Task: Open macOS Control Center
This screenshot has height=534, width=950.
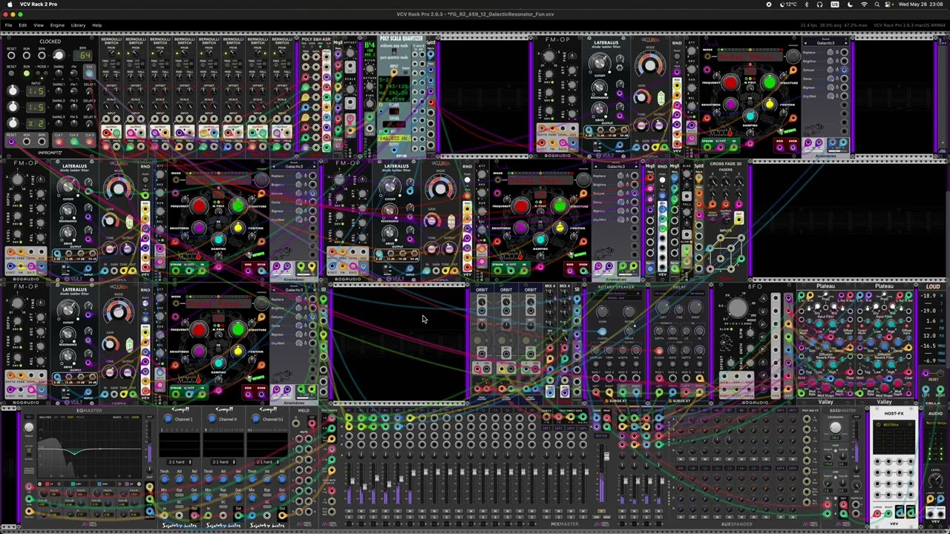Action: click(x=888, y=4)
